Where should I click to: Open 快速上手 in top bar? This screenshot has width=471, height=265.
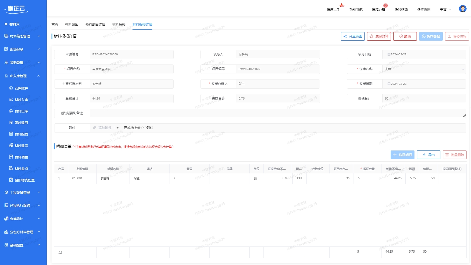(x=334, y=9)
